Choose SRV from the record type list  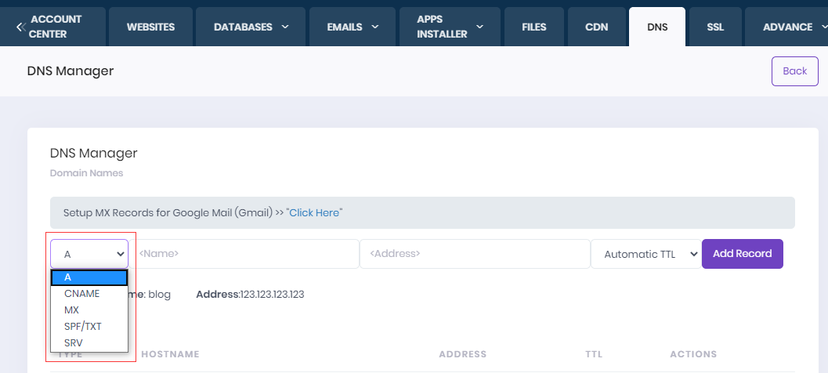(74, 342)
